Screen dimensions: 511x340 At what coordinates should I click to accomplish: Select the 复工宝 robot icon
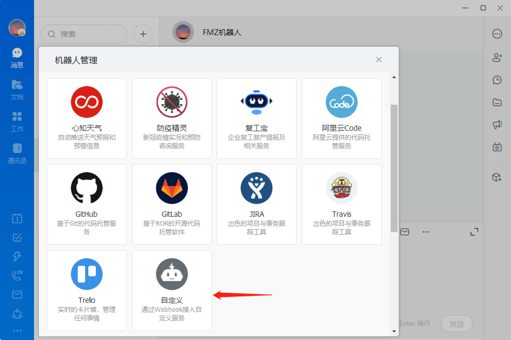(257, 102)
